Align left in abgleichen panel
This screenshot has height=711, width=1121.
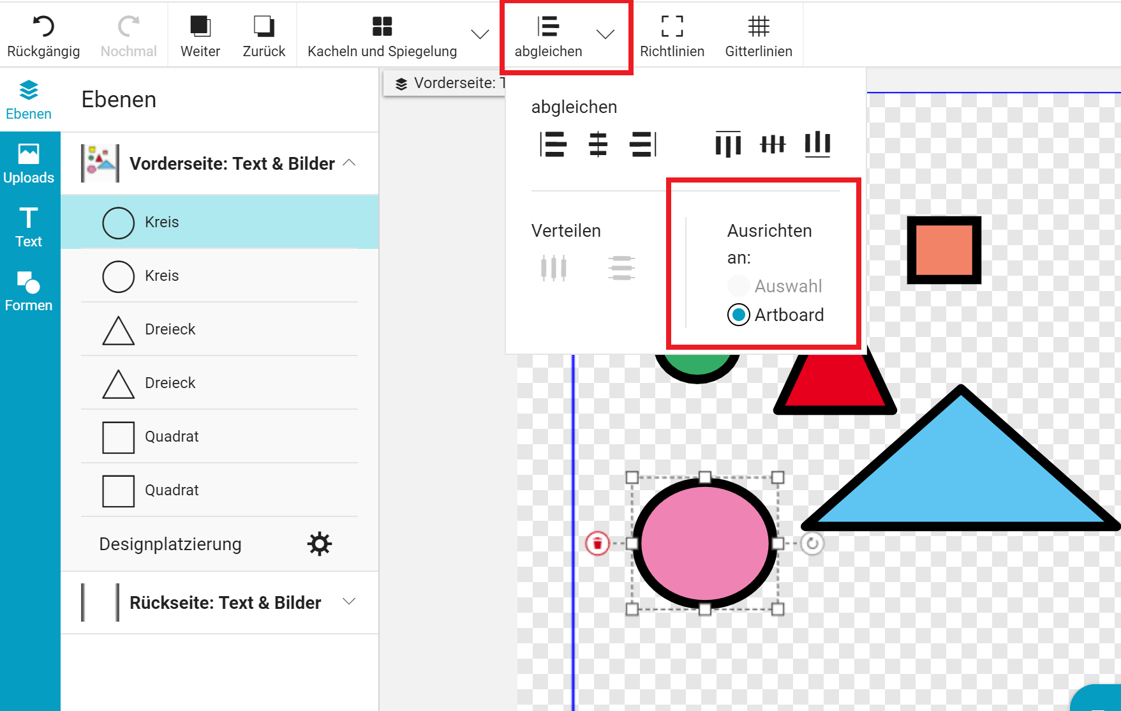pyautogui.click(x=553, y=144)
